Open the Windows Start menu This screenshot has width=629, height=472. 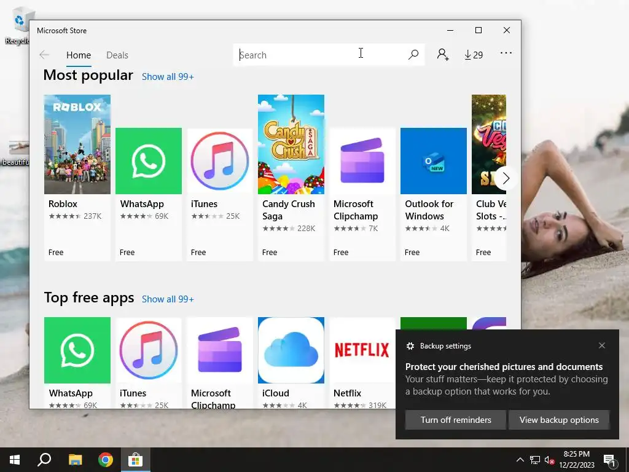tap(15, 460)
